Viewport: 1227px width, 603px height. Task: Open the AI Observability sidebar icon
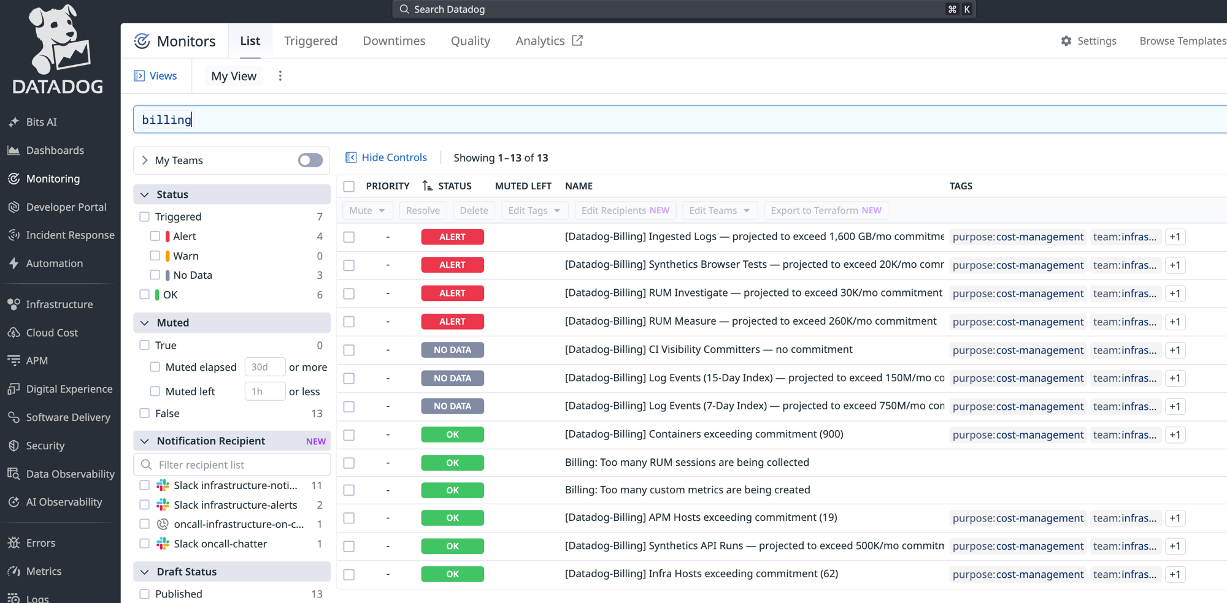pyautogui.click(x=13, y=502)
